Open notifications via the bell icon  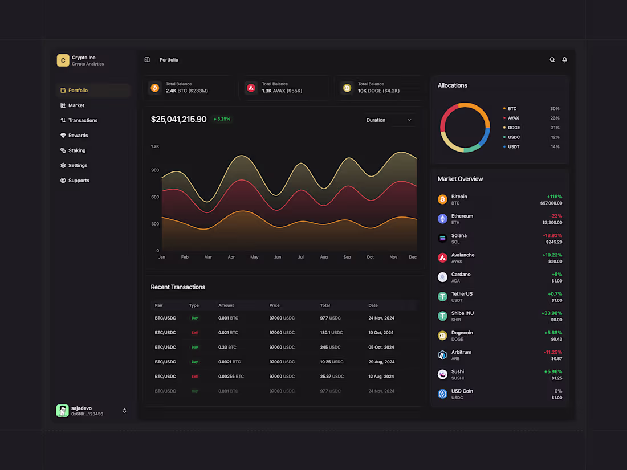tap(564, 59)
